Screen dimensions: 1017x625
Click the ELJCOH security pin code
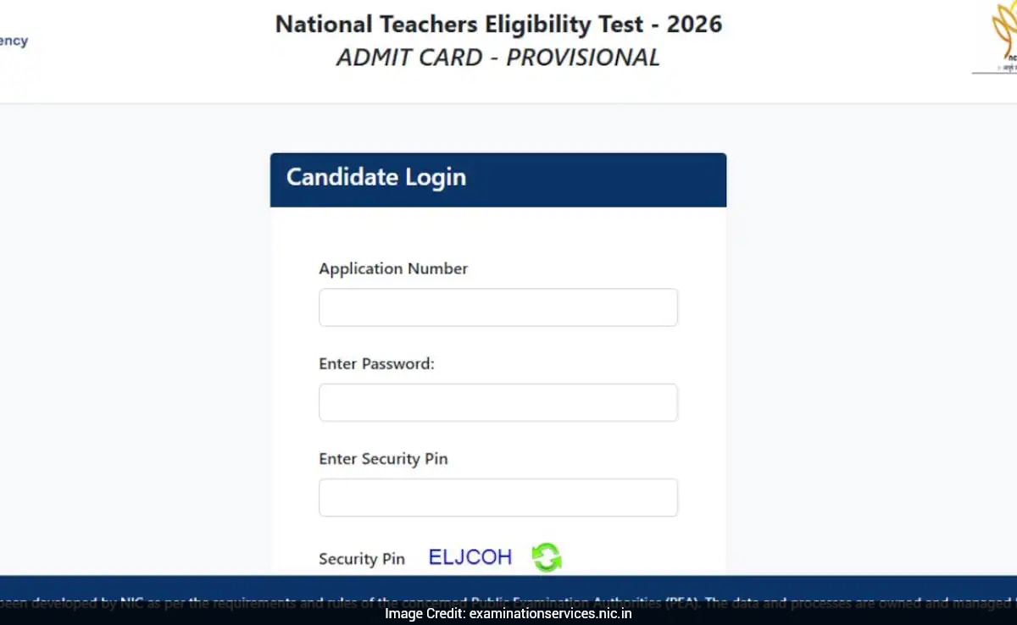click(x=470, y=556)
